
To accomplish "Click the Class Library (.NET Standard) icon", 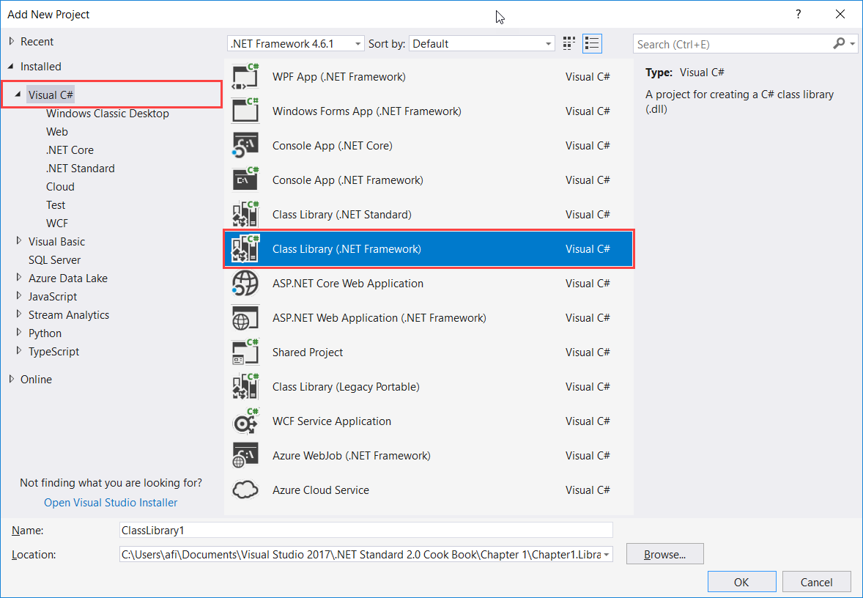I will 245,215.
